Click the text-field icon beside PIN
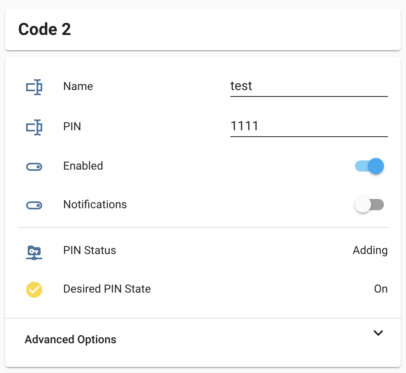 click(34, 127)
